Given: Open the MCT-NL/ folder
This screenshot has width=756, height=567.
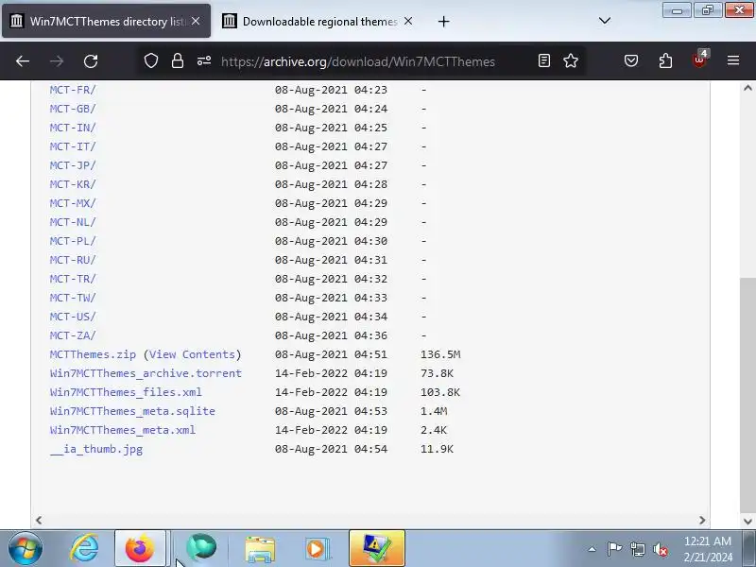Looking at the screenshot, I should 73,222.
